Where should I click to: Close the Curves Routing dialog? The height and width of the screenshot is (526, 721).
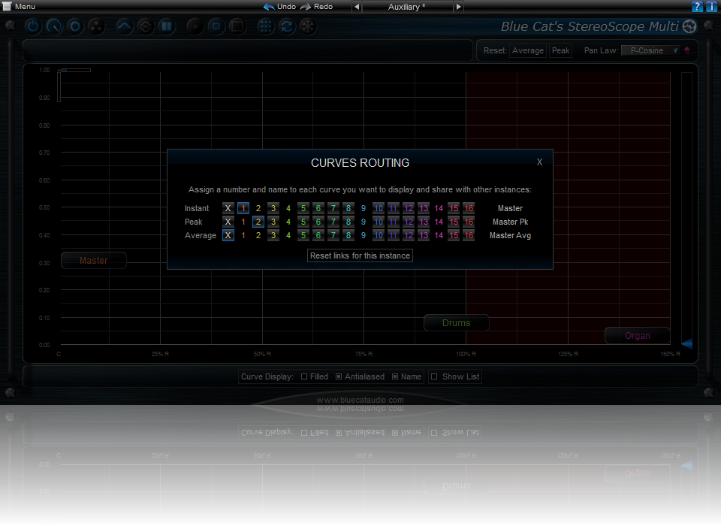coord(539,162)
